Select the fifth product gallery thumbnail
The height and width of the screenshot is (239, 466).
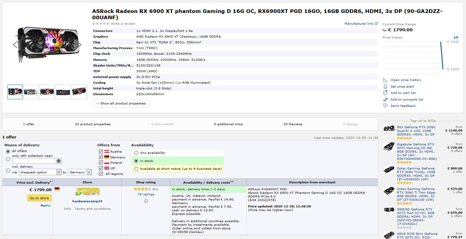(x=79, y=92)
